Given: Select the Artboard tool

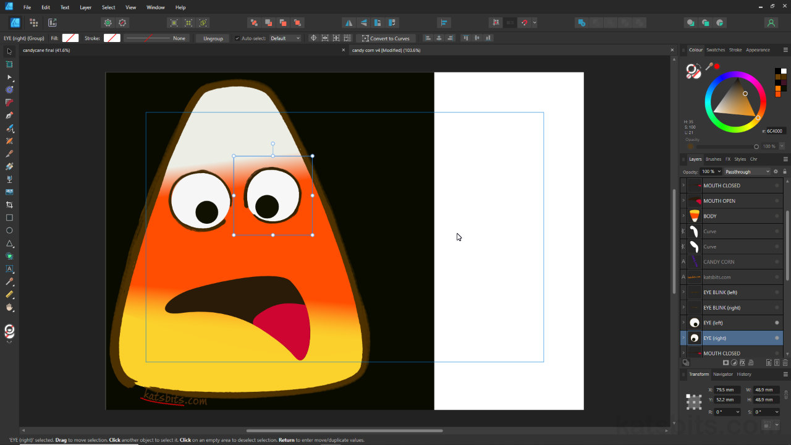Looking at the screenshot, I should point(9,64).
